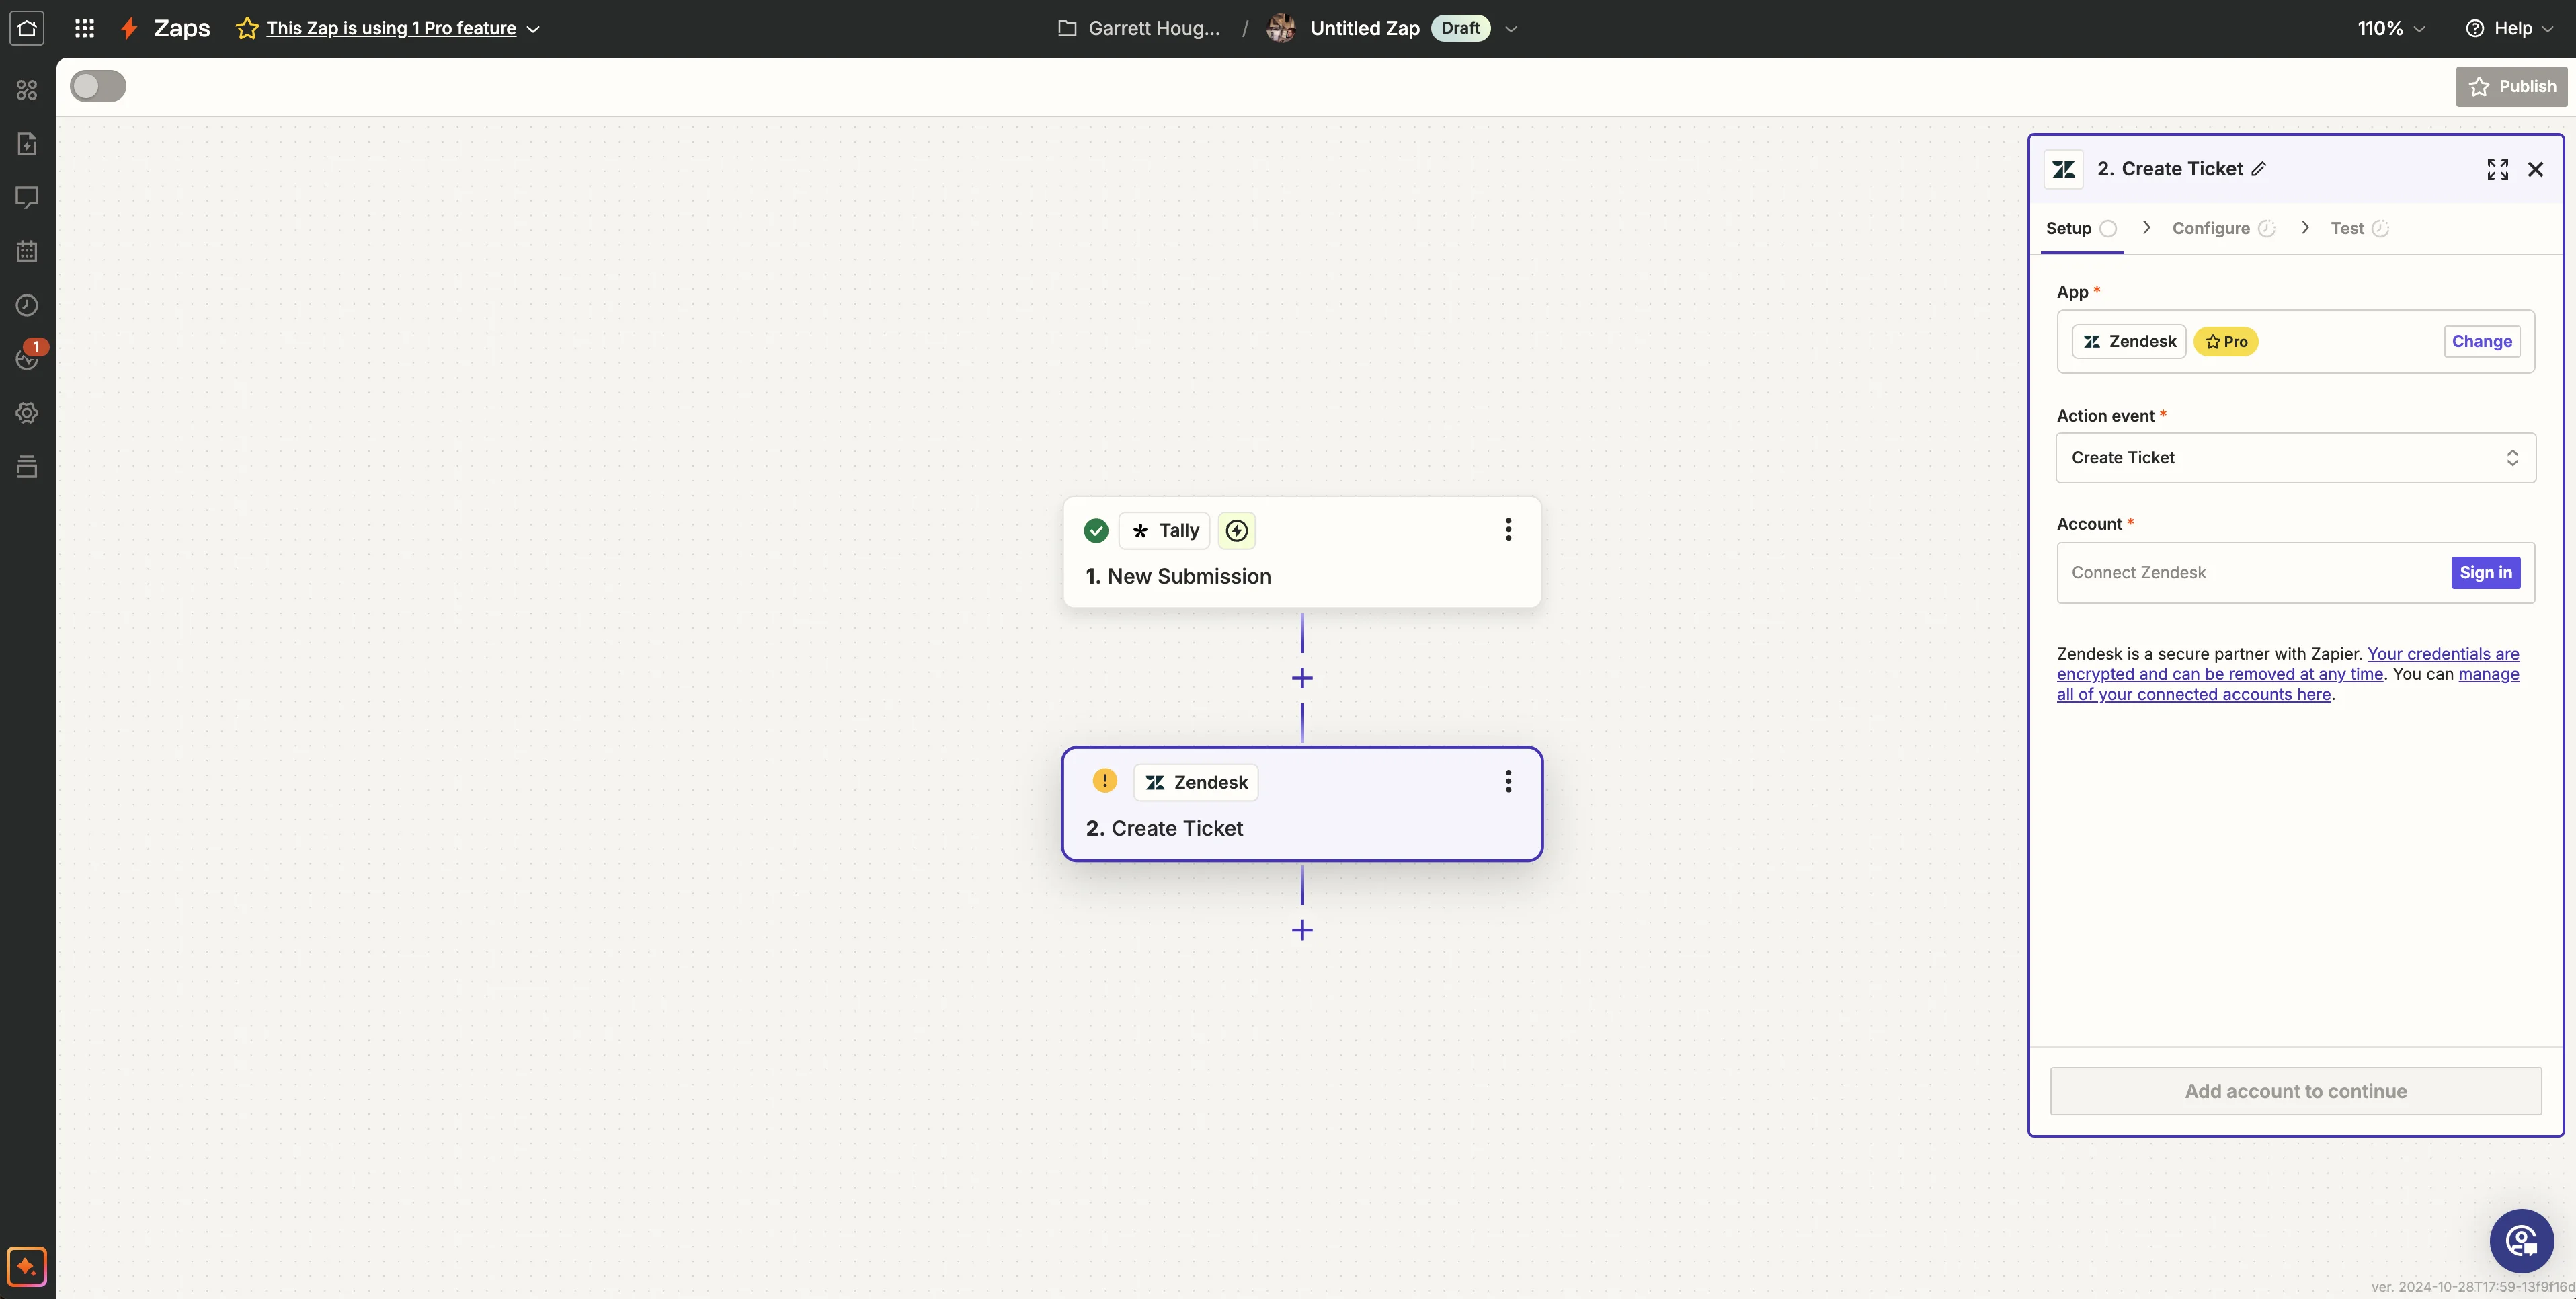The width and height of the screenshot is (2576, 1299).
Task: Switch to the Configure tab
Action: point(2211,228)
